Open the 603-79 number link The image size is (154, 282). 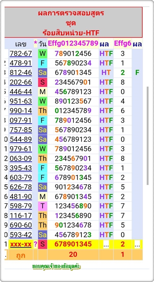click(x=21, y=178)
